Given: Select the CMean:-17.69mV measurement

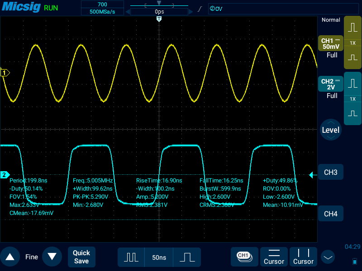Looking at the screenshot, I should pyautogui.click(x=31, y=213).
